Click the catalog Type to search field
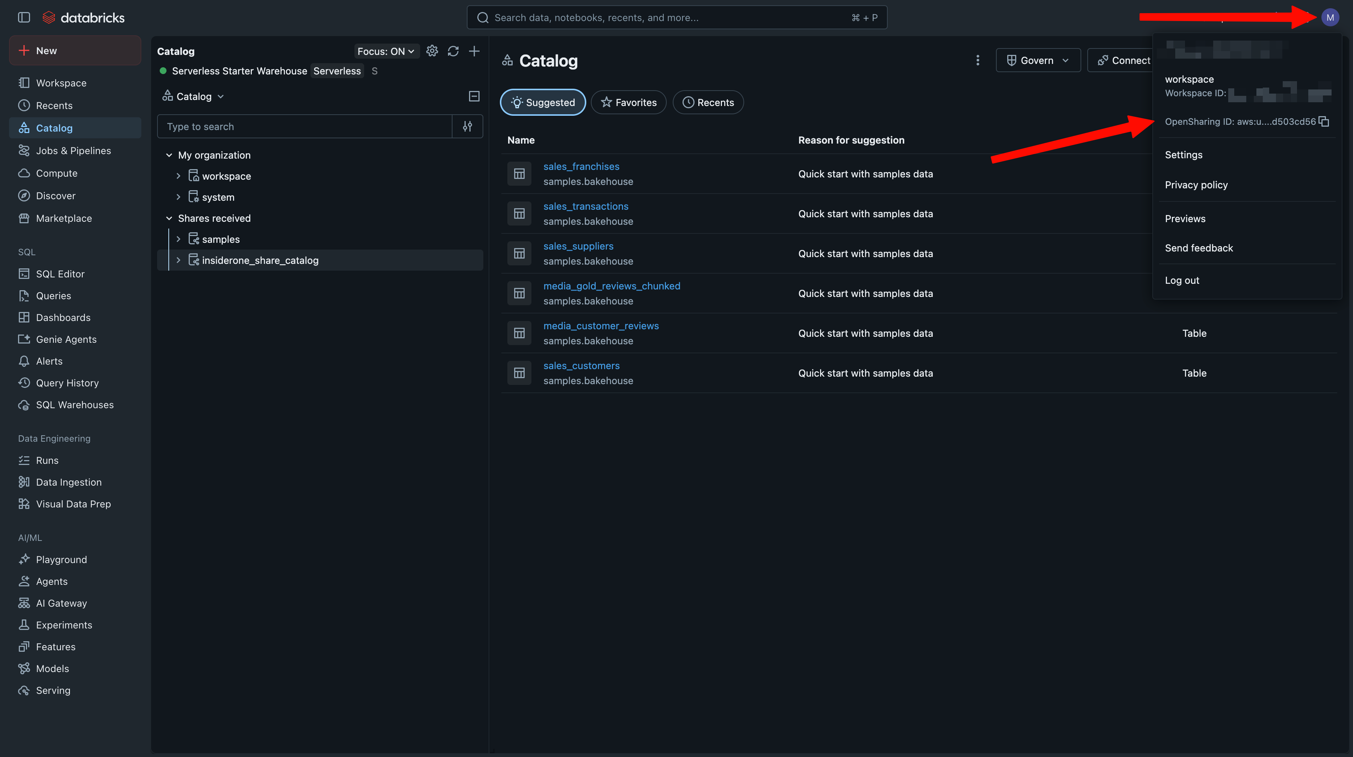 coord(305,126)
